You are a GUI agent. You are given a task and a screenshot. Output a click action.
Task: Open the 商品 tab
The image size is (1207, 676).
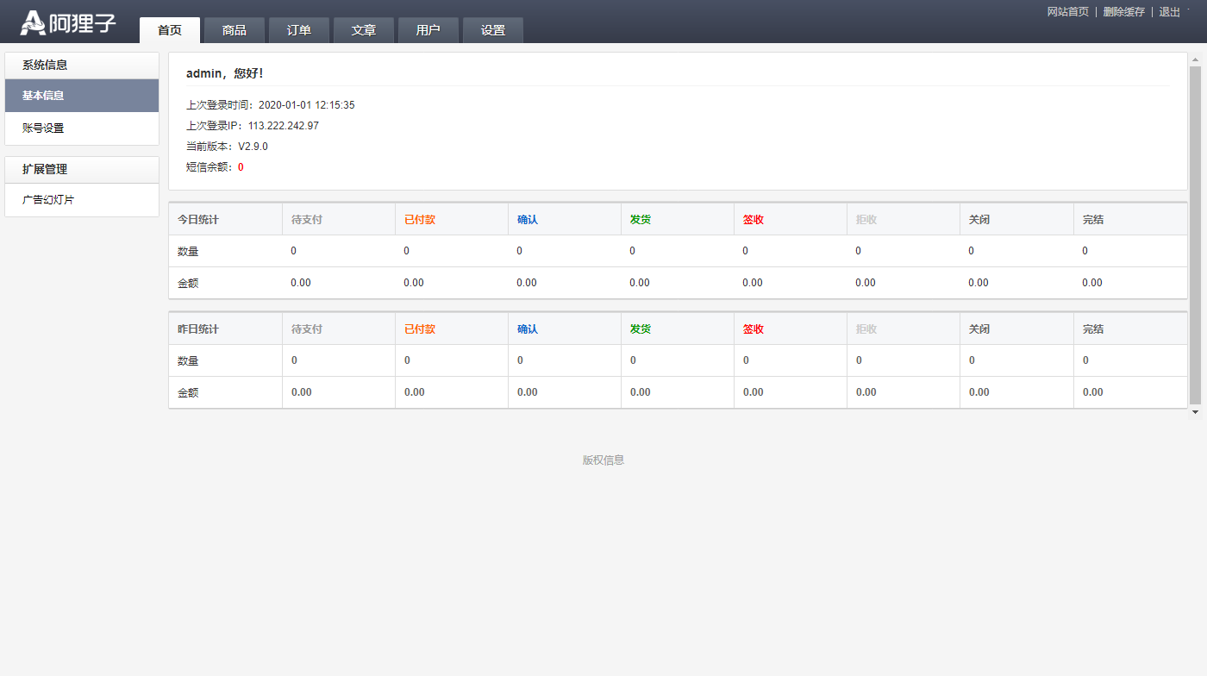[x=235, y=30]
